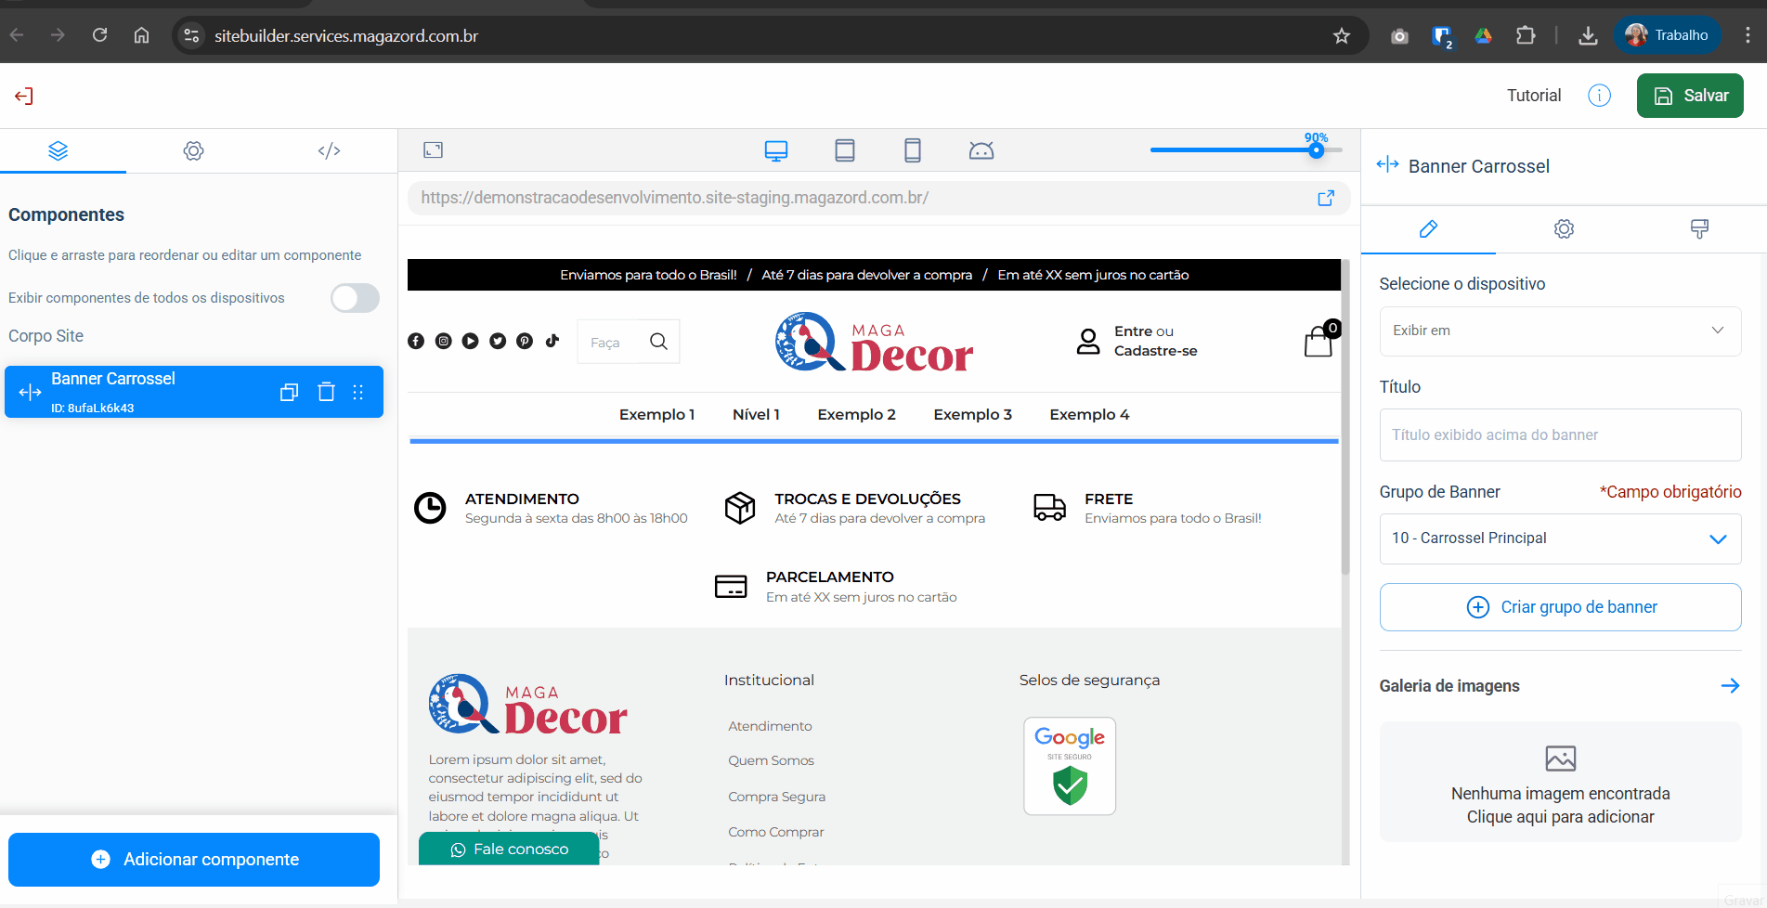Image resolution: width=1767 pixels, height=908 pixels.
Task: Save changes with Salvar button
Action: click(1690, 96)
